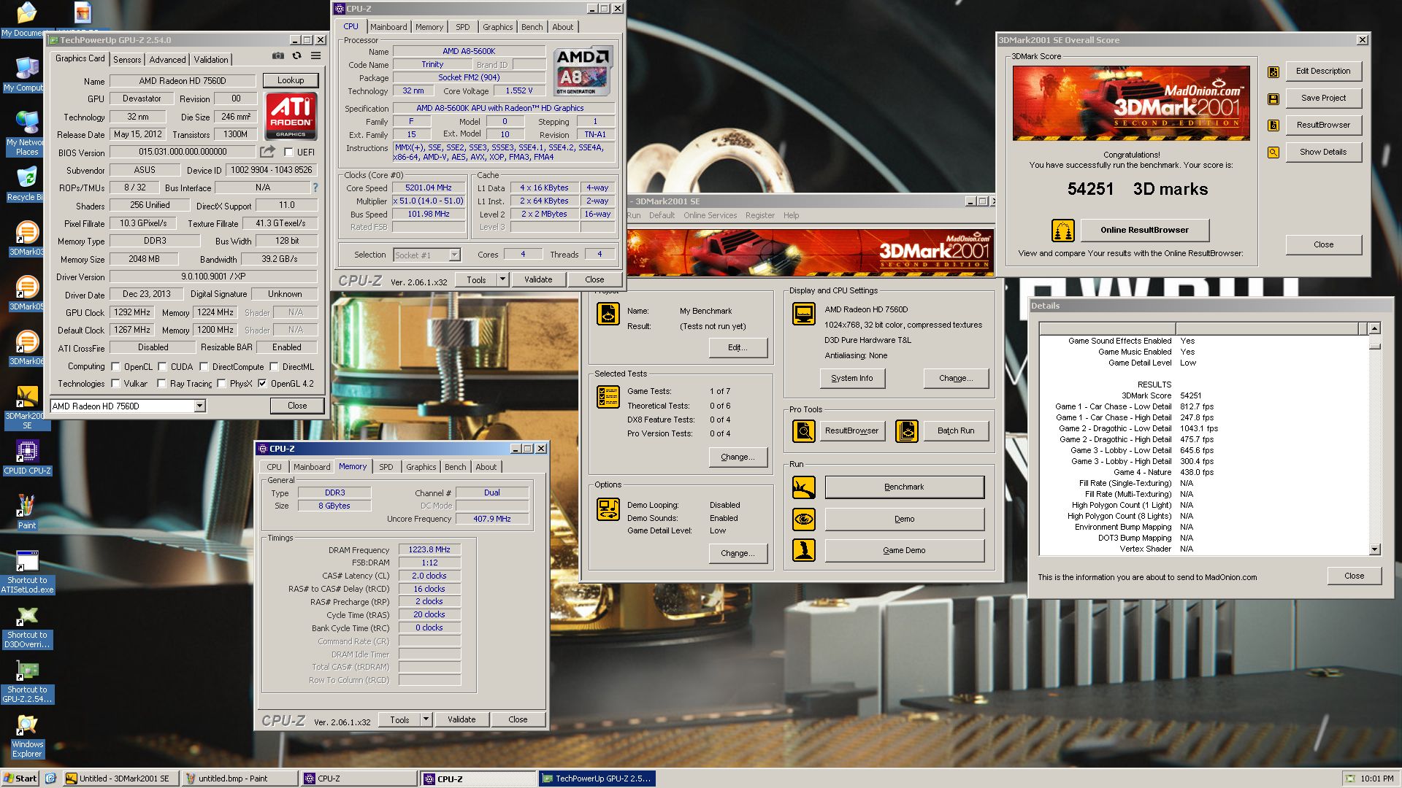Toggle the OpenGL 4.2 checkbox
Viewport: 1402px width, 788px height.
coord(262,384)
